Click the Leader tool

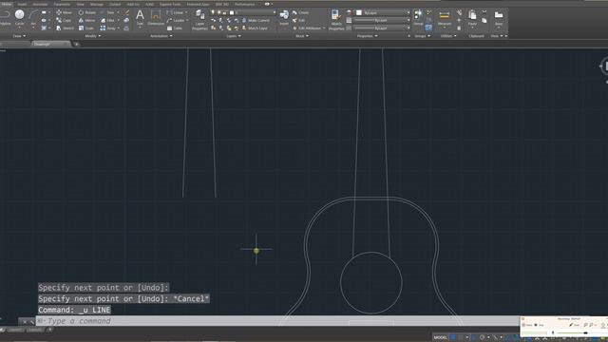click(x=176, y=20)
